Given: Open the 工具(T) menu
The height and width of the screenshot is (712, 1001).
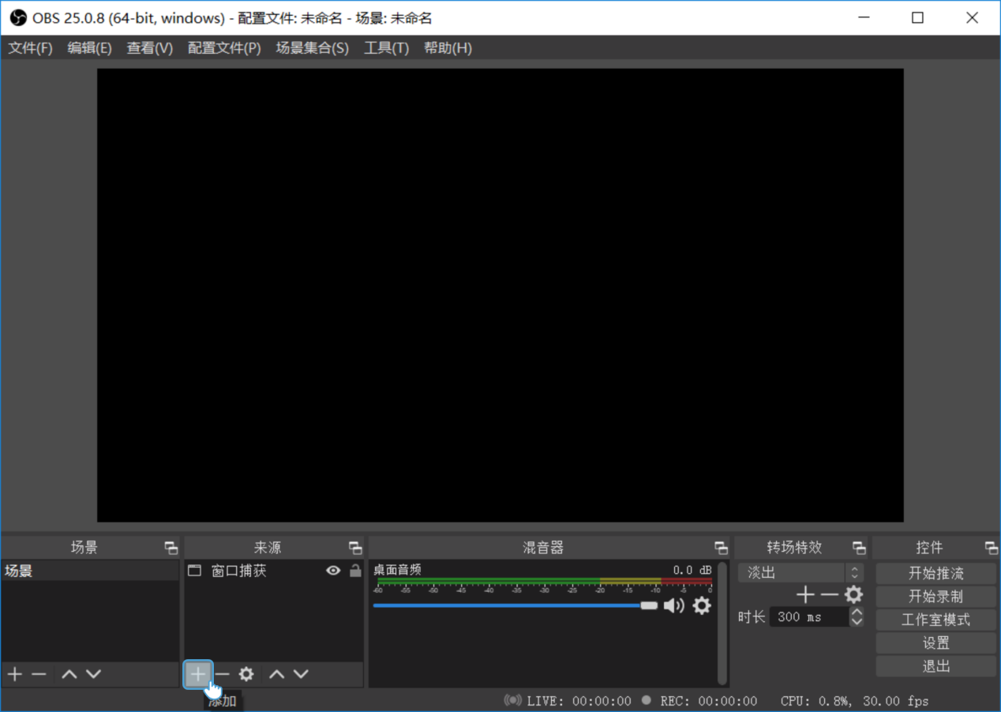Looking at the screenshot, I should click(x=386, y=48).
